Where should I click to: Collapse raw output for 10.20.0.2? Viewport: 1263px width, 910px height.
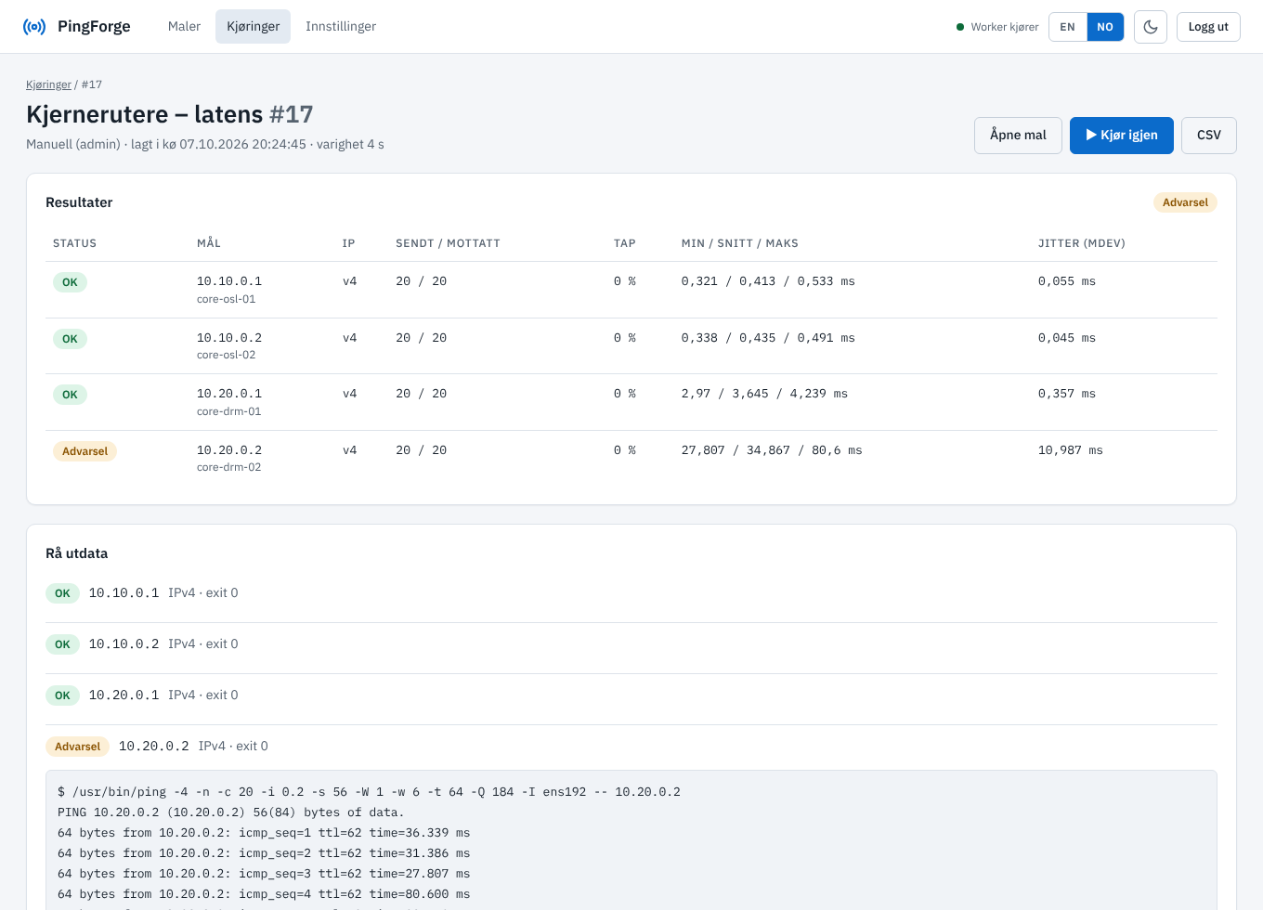tap(631, 747)
